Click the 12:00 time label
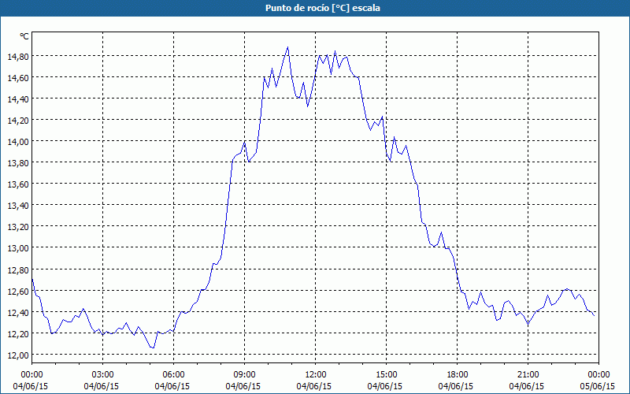 tap(316, 375)
